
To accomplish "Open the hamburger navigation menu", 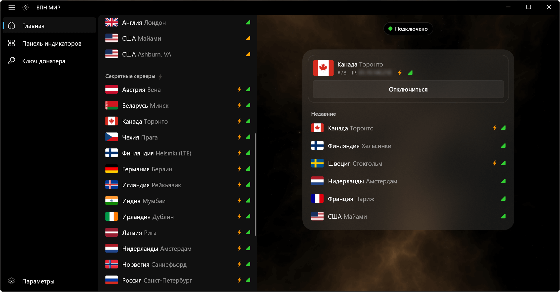I will 12,7.
